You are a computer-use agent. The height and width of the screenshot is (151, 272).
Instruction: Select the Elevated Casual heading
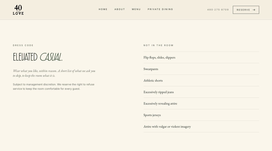pos(38,57)
